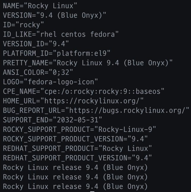Select the ROCKY_SUPPORT_PRODUCT_VERSION line
This screenshot has height=192, width=191.
(75, 139)
